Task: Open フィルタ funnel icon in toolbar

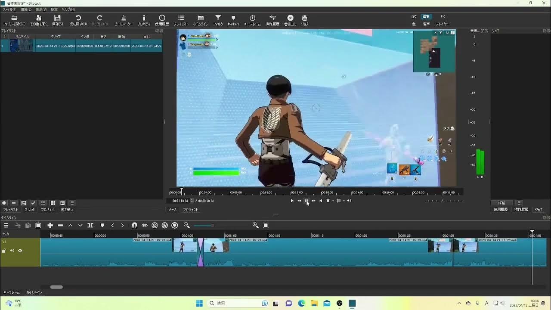Action: (218, 20)
